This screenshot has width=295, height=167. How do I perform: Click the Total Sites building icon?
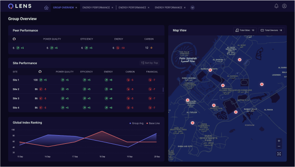tap(237, 30)
